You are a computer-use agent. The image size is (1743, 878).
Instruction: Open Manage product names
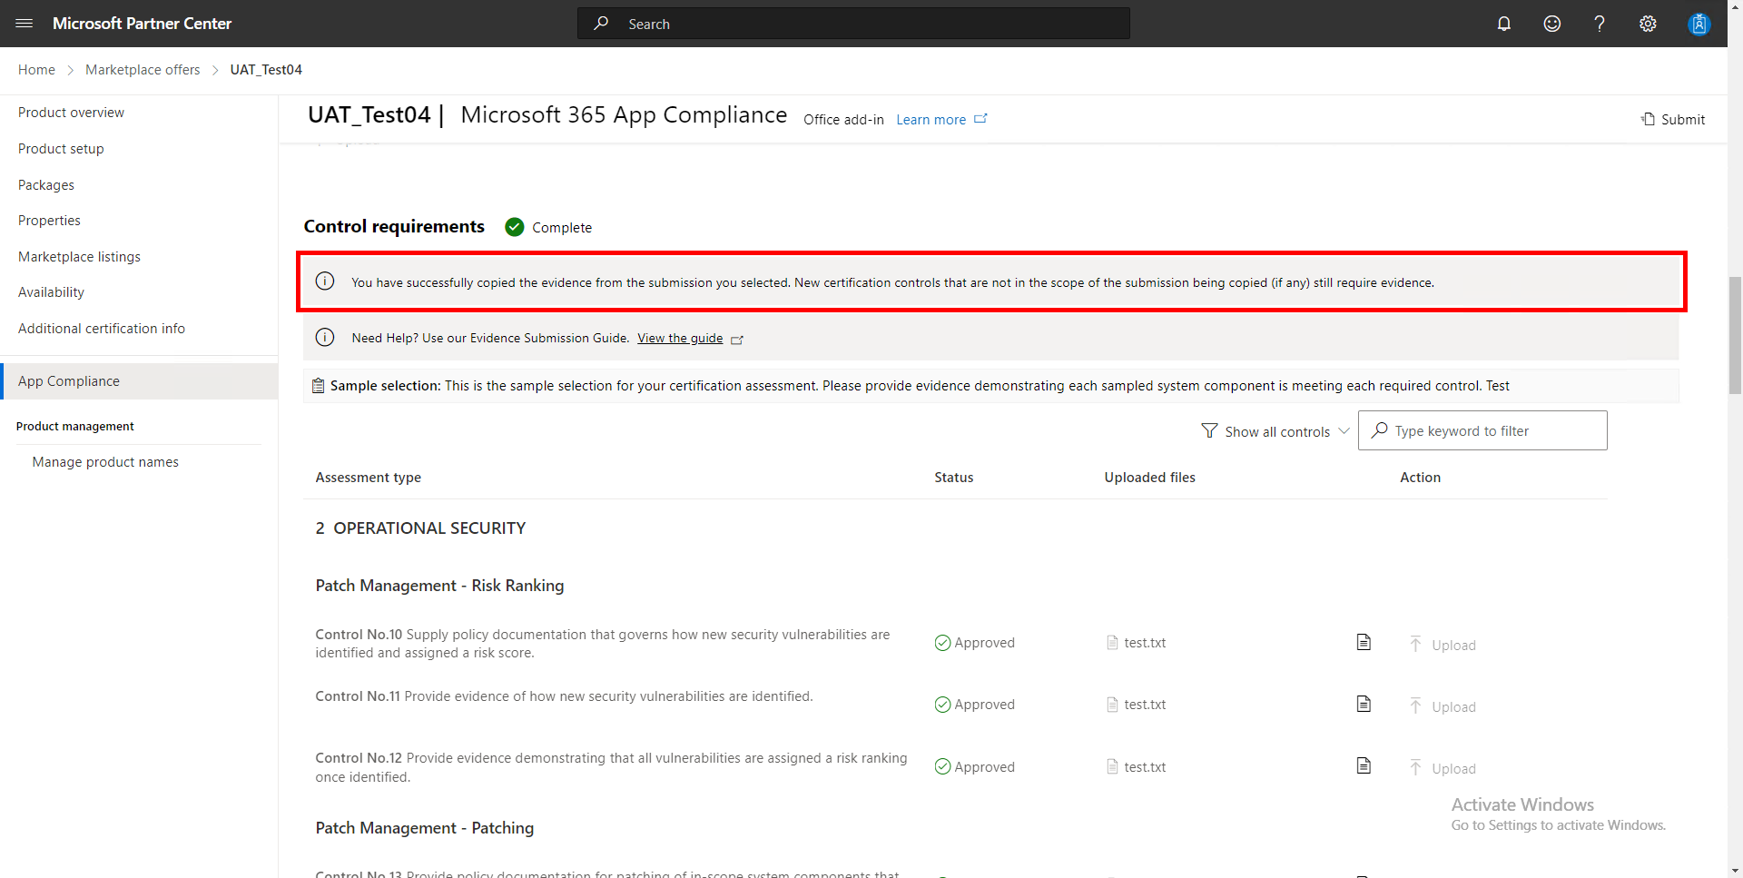tap(105, 462)
